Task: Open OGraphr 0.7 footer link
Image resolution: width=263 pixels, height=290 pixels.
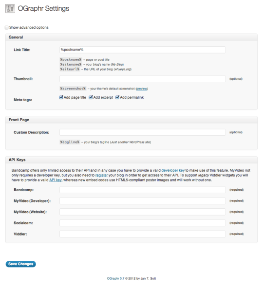Action: 116,278
